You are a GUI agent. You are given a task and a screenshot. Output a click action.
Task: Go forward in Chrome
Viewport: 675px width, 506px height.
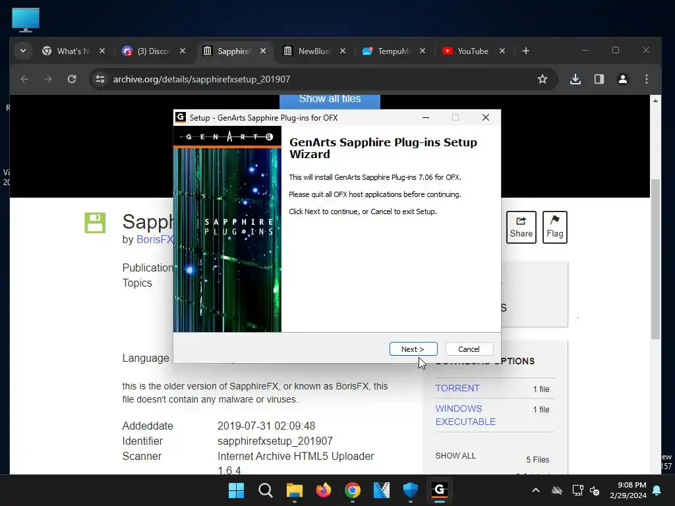pyautogui.click(x=48, y=79)
